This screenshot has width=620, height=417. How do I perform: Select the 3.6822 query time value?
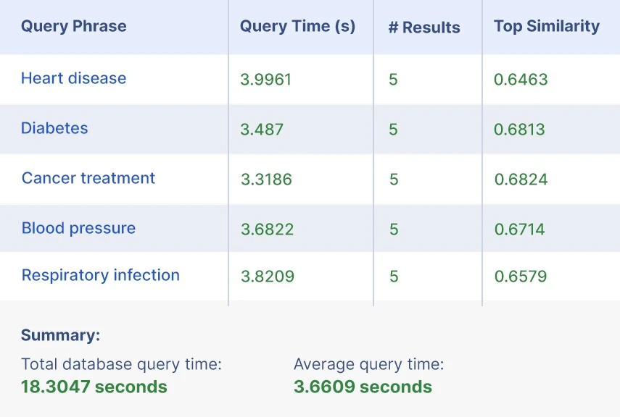tap(267, 229)
